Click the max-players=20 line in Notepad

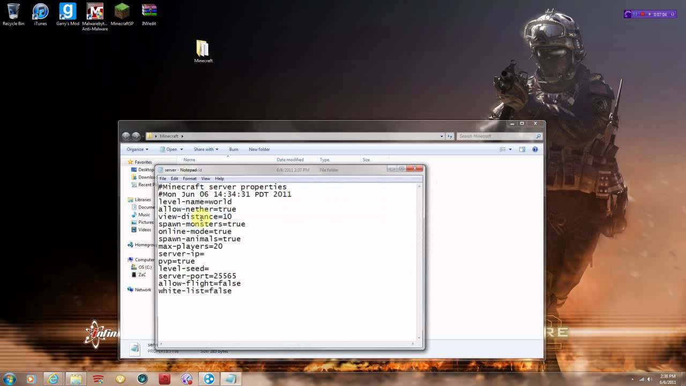(x=190, y=246)
